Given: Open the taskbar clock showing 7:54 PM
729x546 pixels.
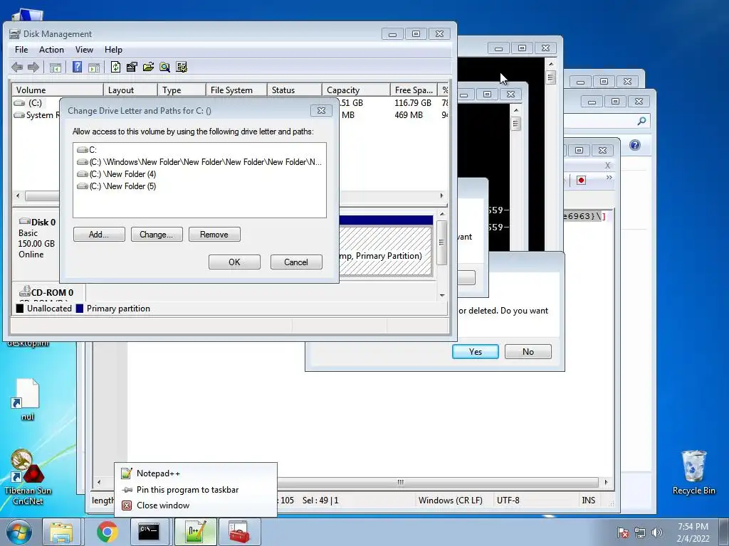Looking at the screenshot, I should click(x=693, y=532).
